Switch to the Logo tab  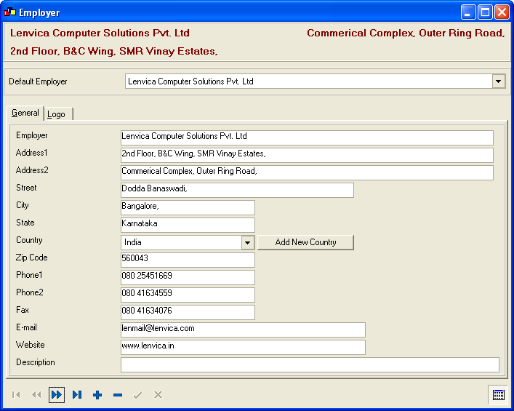point(57,114)
